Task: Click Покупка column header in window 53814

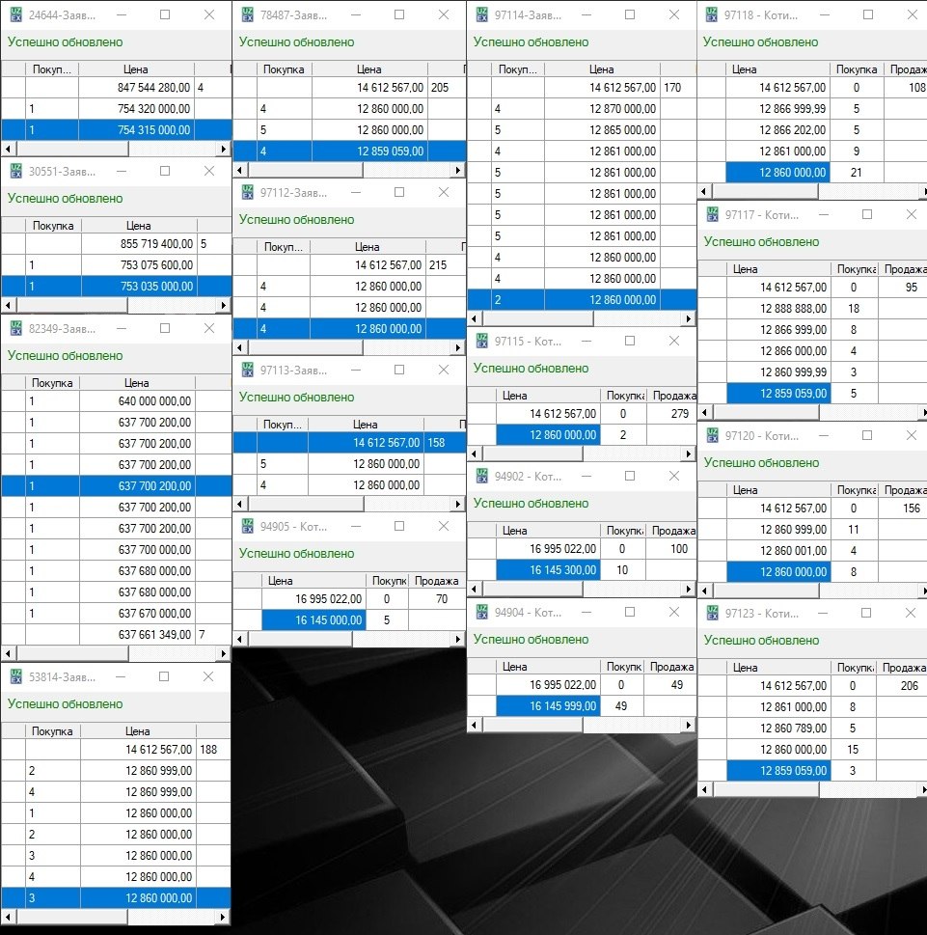Action: pos(52,731)
